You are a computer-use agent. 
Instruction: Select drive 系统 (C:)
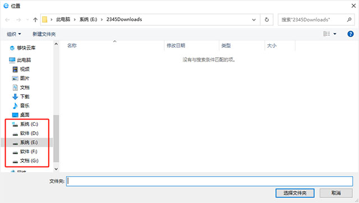pos(25,124)
